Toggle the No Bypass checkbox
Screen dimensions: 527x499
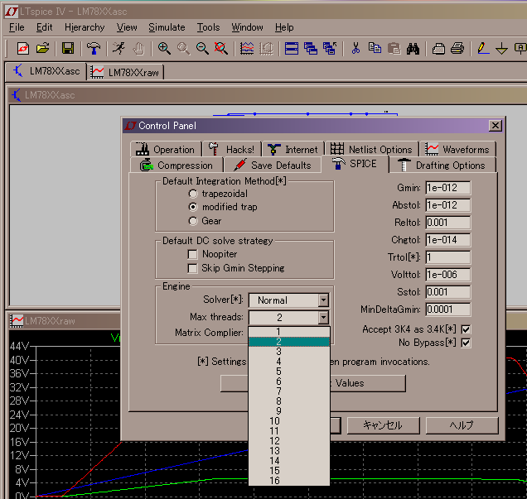coord(466,343)
